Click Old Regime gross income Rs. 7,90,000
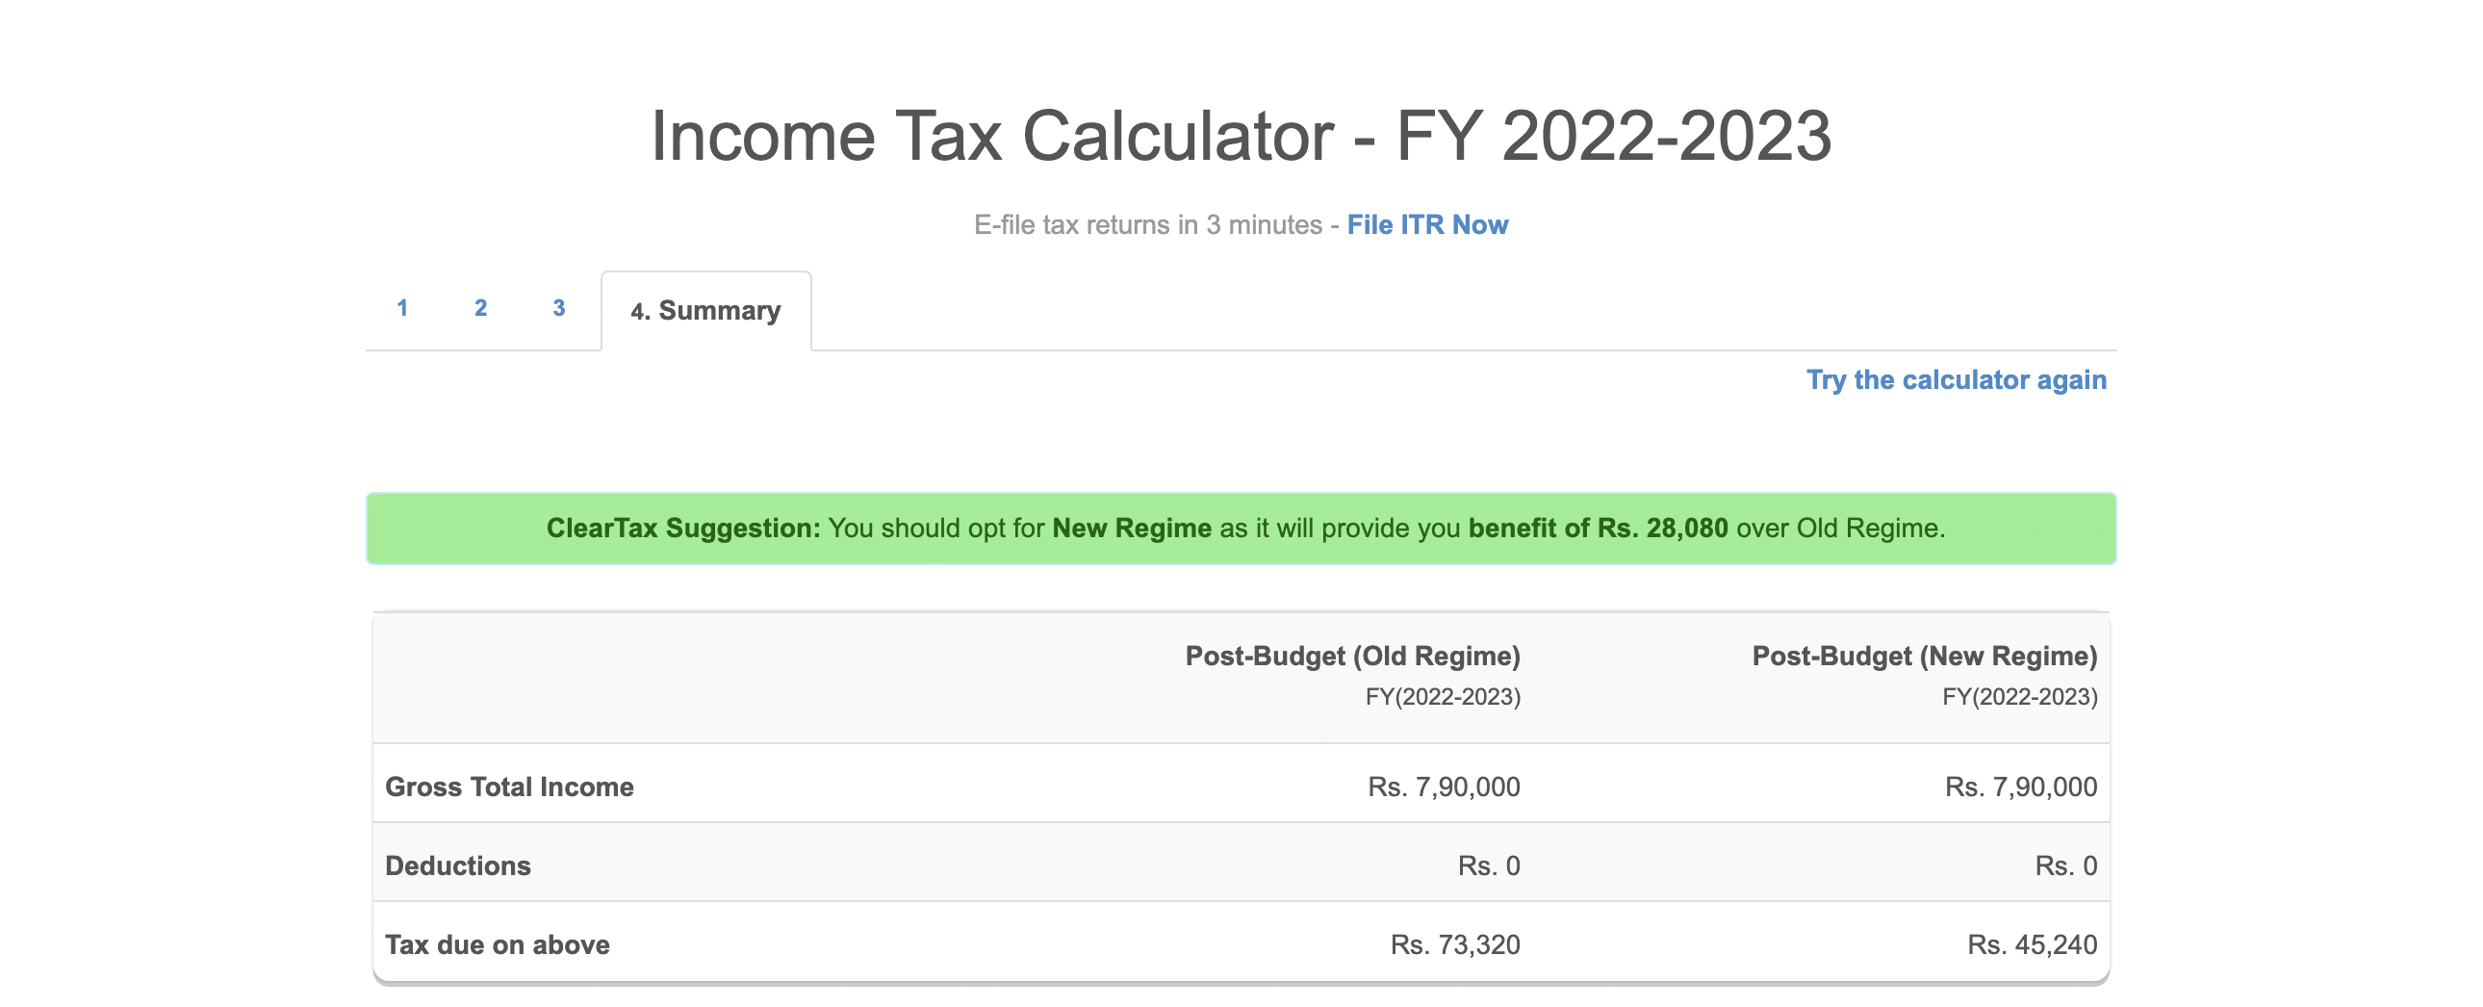 coord(1444,788)
